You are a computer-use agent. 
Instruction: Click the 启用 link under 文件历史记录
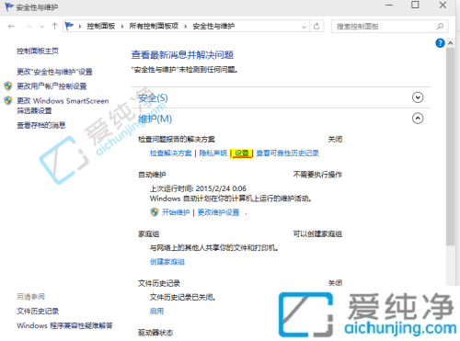pos(156,312)
